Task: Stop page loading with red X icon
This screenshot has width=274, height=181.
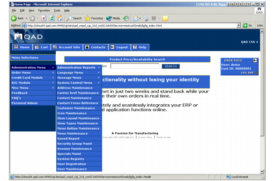Action: tap(44, 18)
